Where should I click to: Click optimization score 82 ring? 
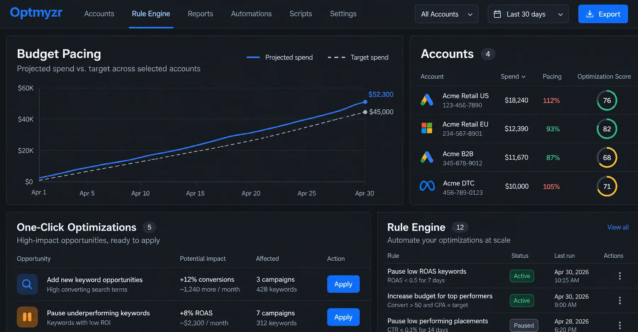(607, 129)
